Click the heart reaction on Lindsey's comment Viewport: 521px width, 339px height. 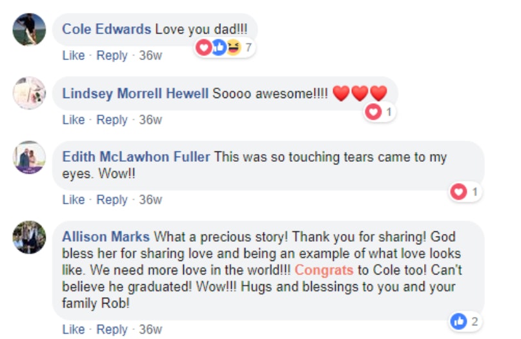(x=373, y=112)
